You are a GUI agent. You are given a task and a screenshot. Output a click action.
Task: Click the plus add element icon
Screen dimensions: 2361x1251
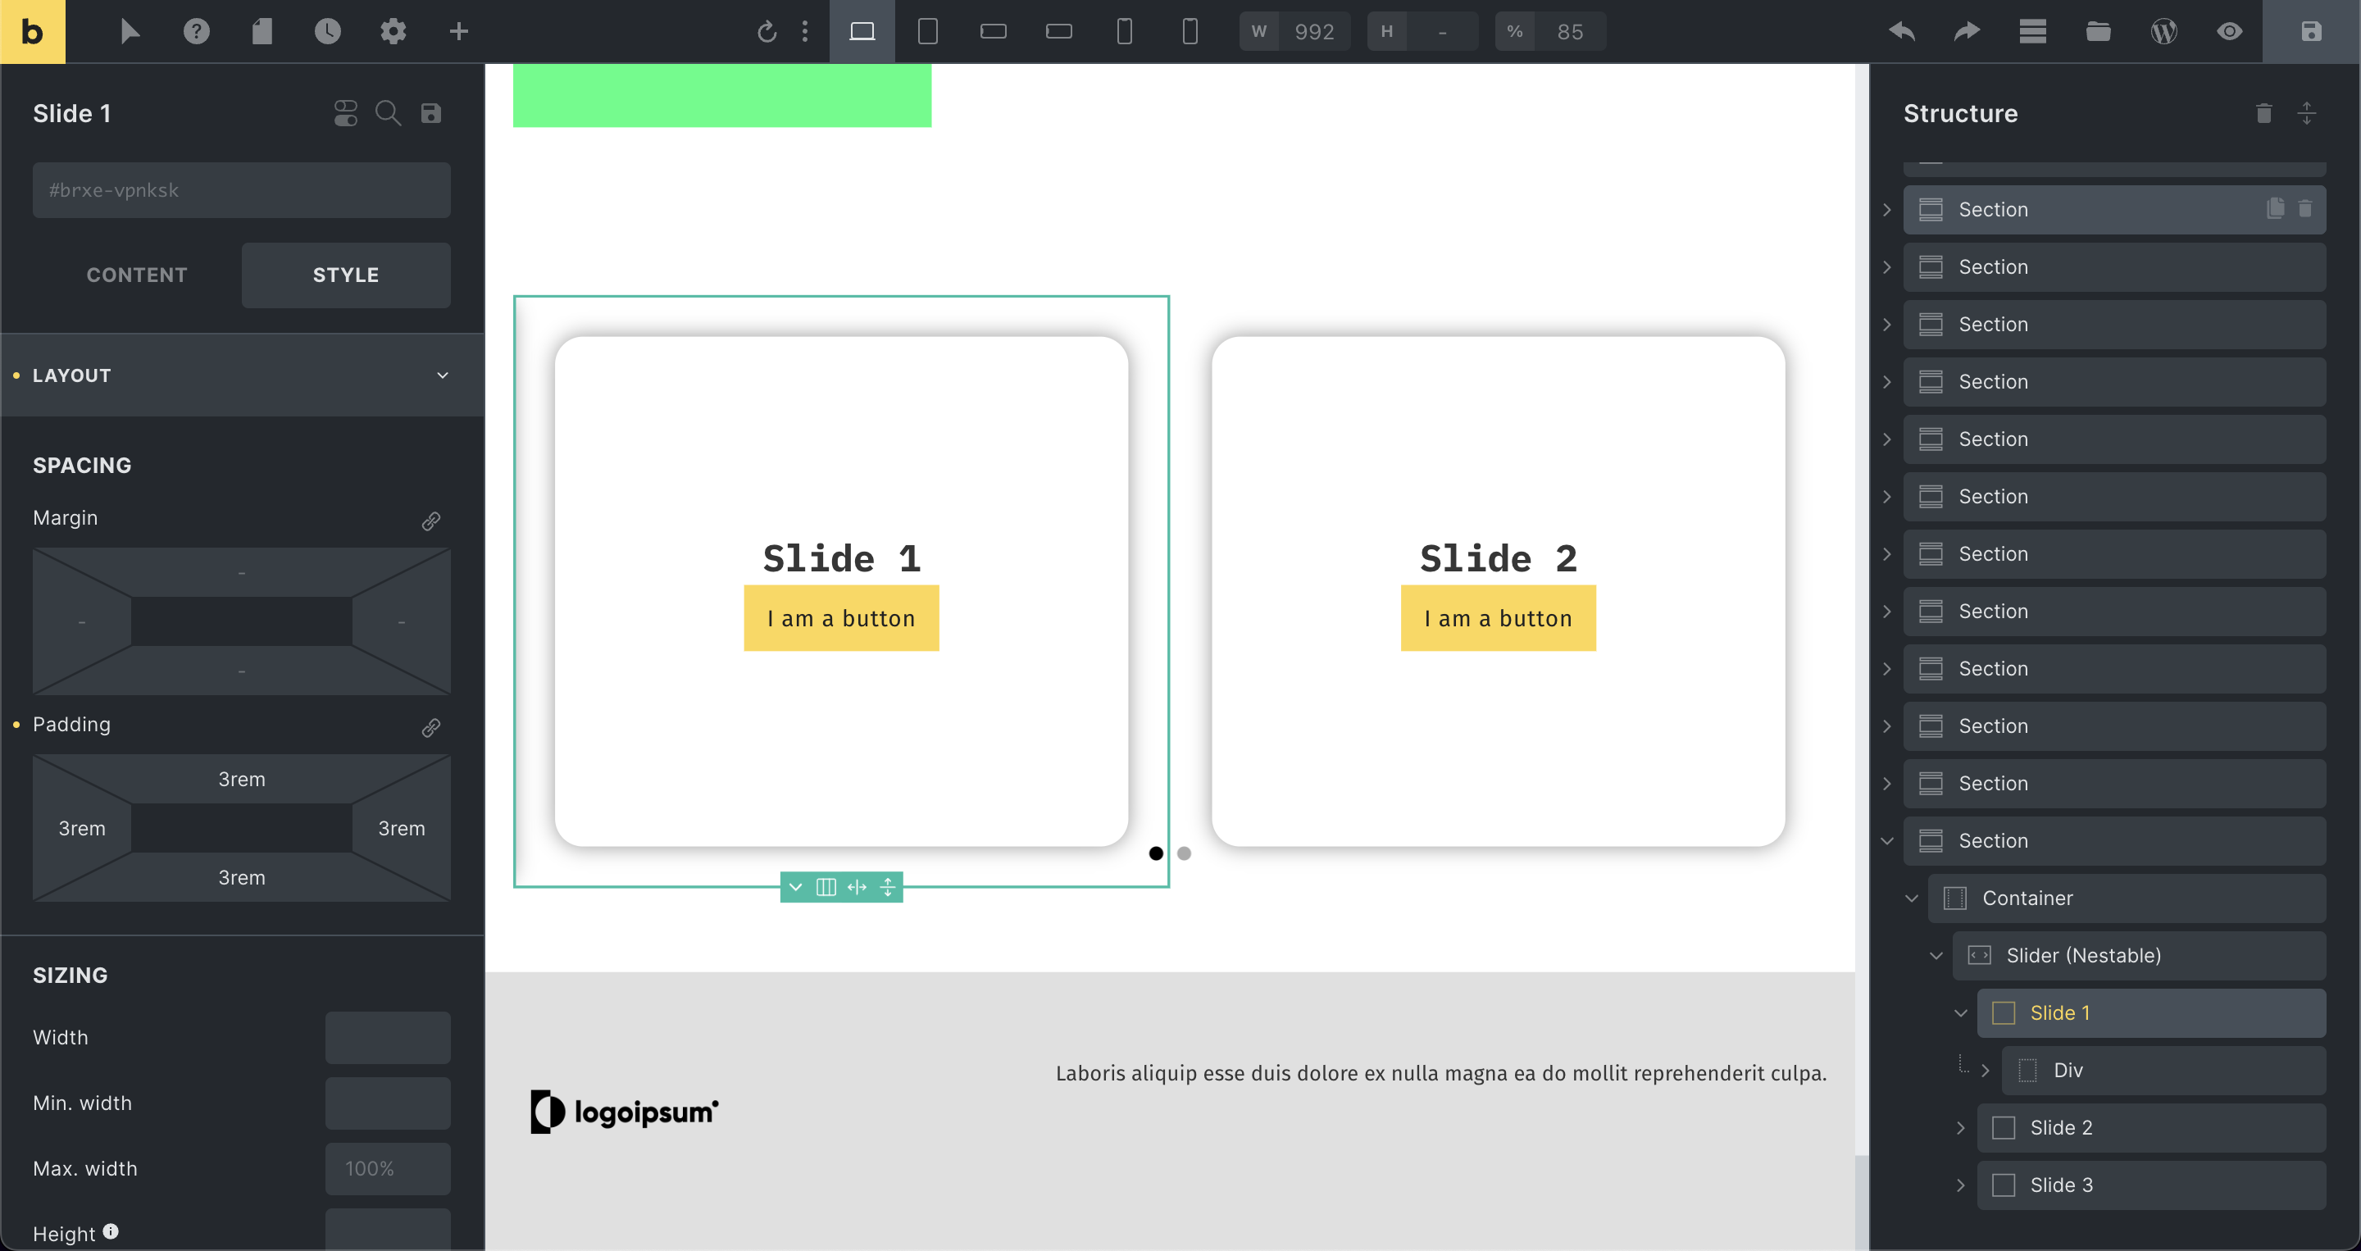tap(459, 31)
